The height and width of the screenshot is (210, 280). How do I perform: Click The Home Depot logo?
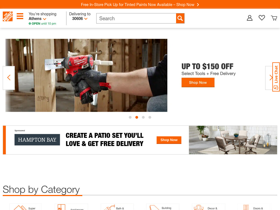point(8,16)
